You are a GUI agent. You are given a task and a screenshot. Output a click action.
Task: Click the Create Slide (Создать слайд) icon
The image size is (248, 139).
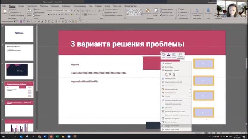point(29,11)
